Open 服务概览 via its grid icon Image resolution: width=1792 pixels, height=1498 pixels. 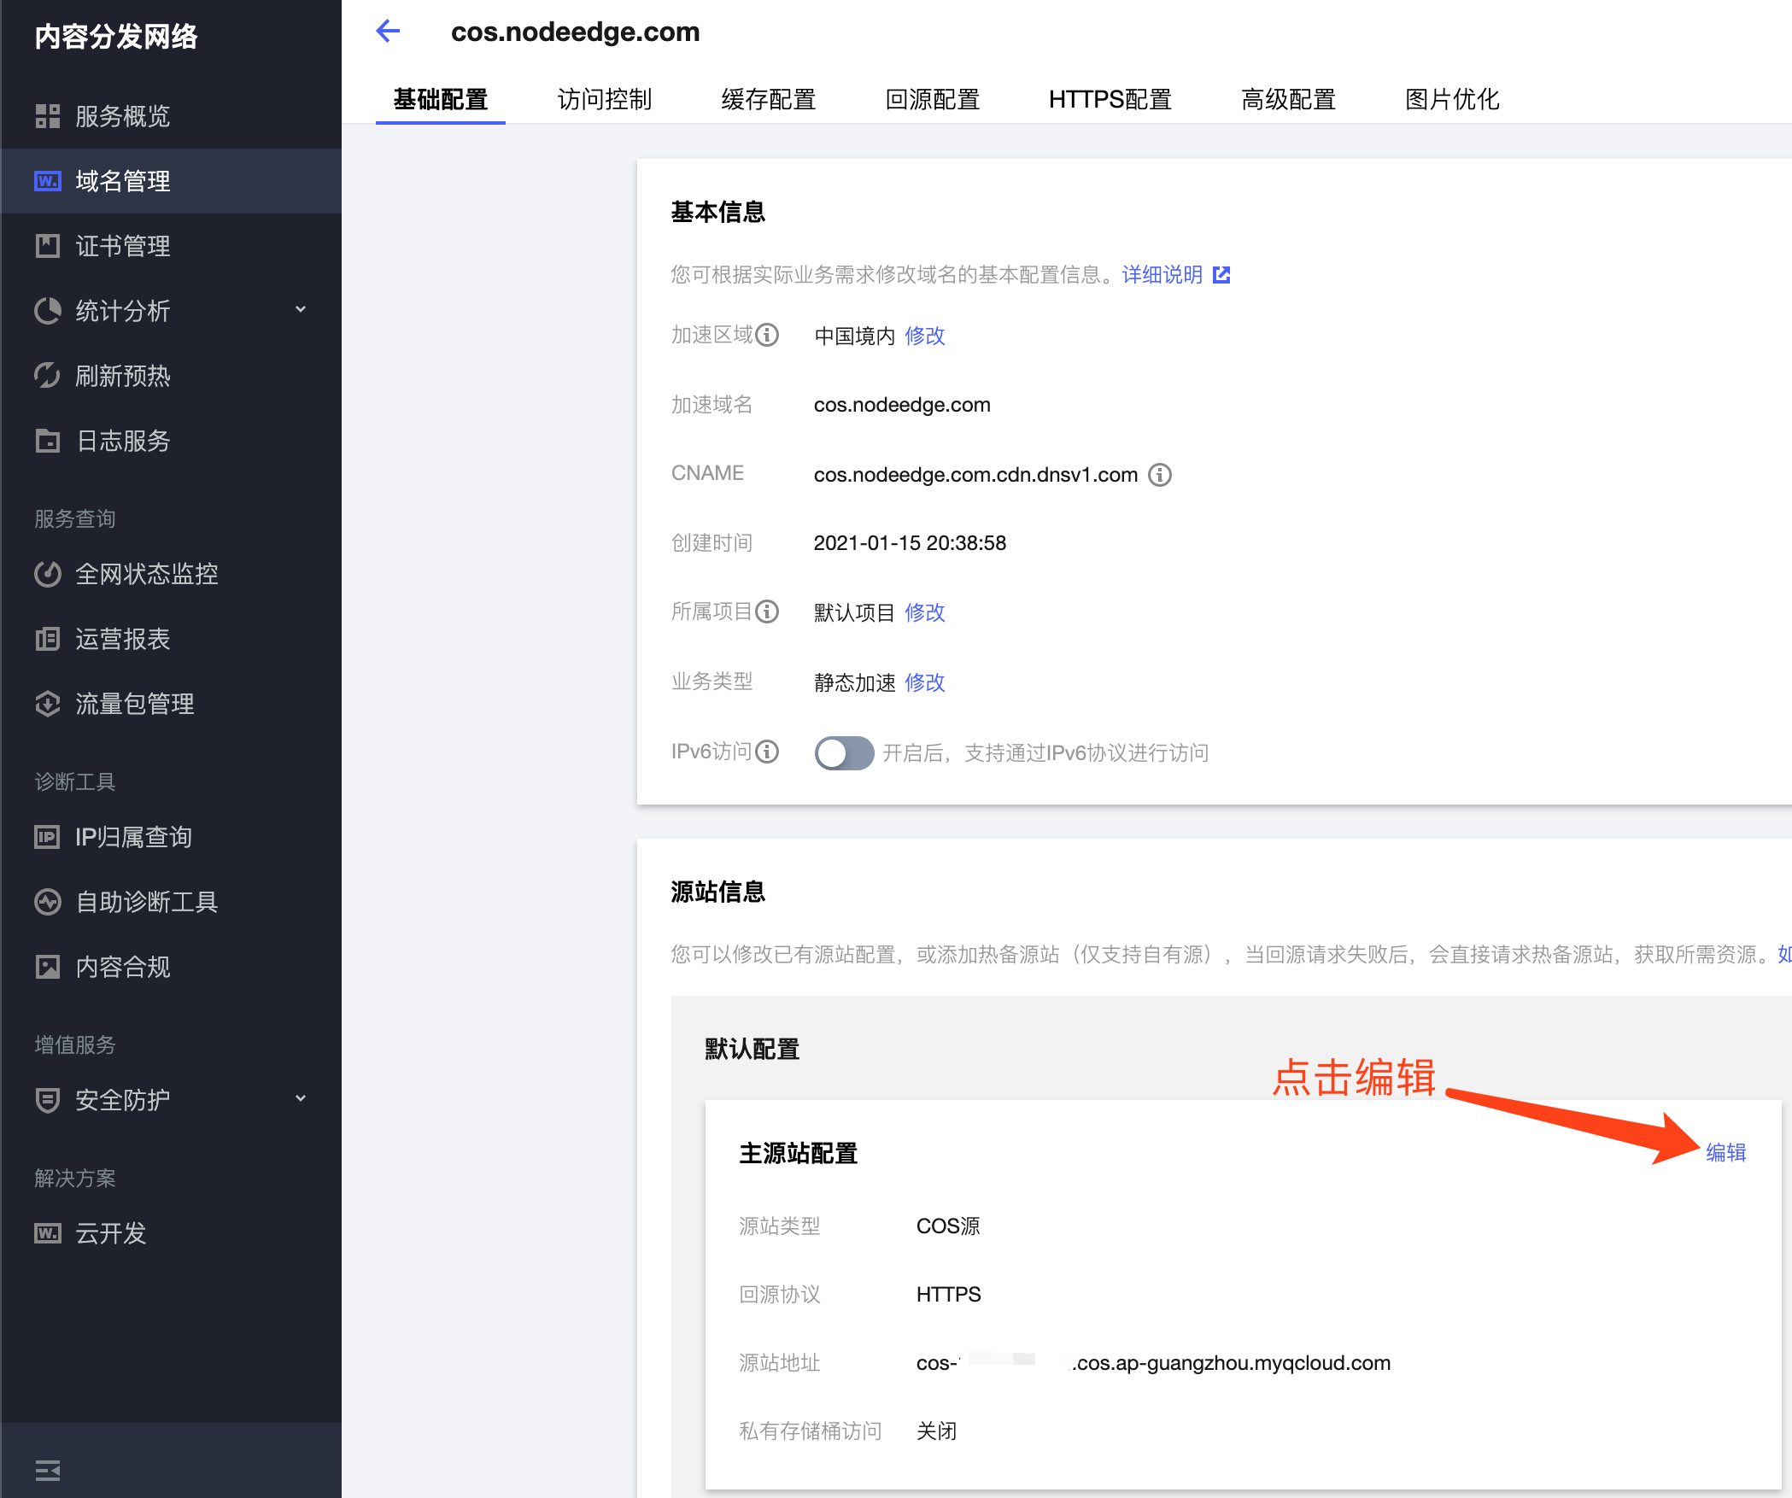(x=48, y=116)
